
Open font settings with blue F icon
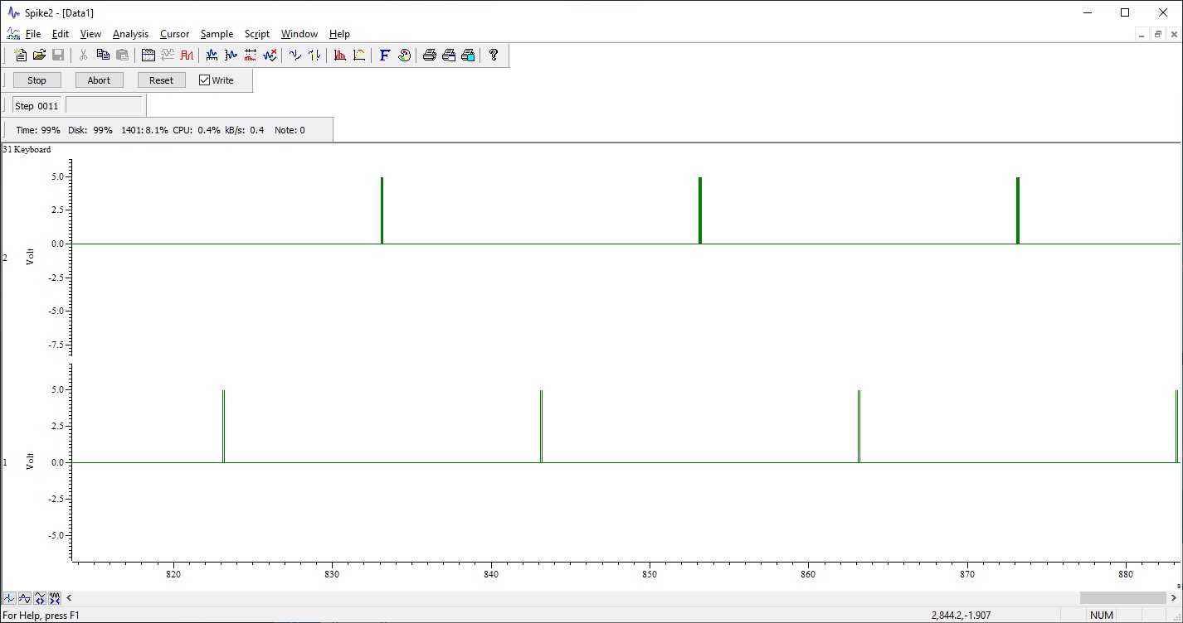[385, 56]
